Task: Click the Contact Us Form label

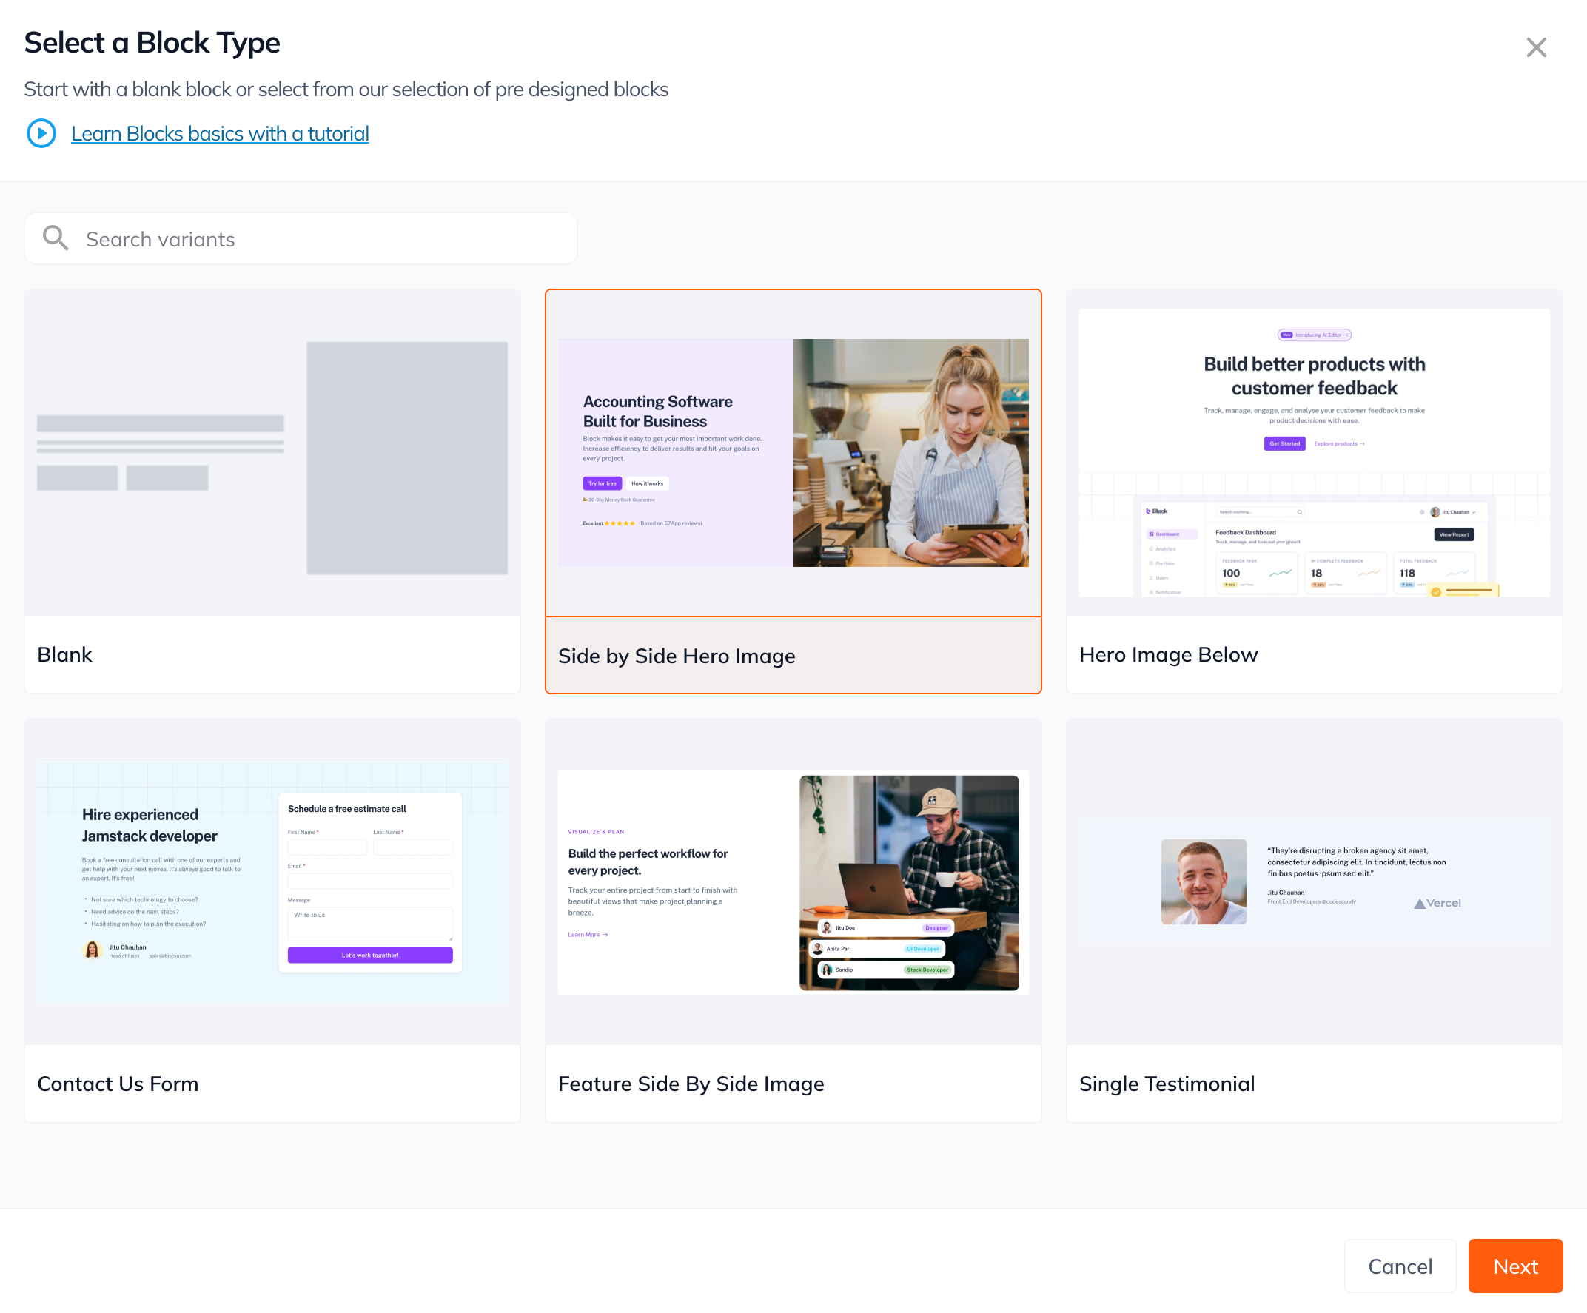Action: point(118,1084)
